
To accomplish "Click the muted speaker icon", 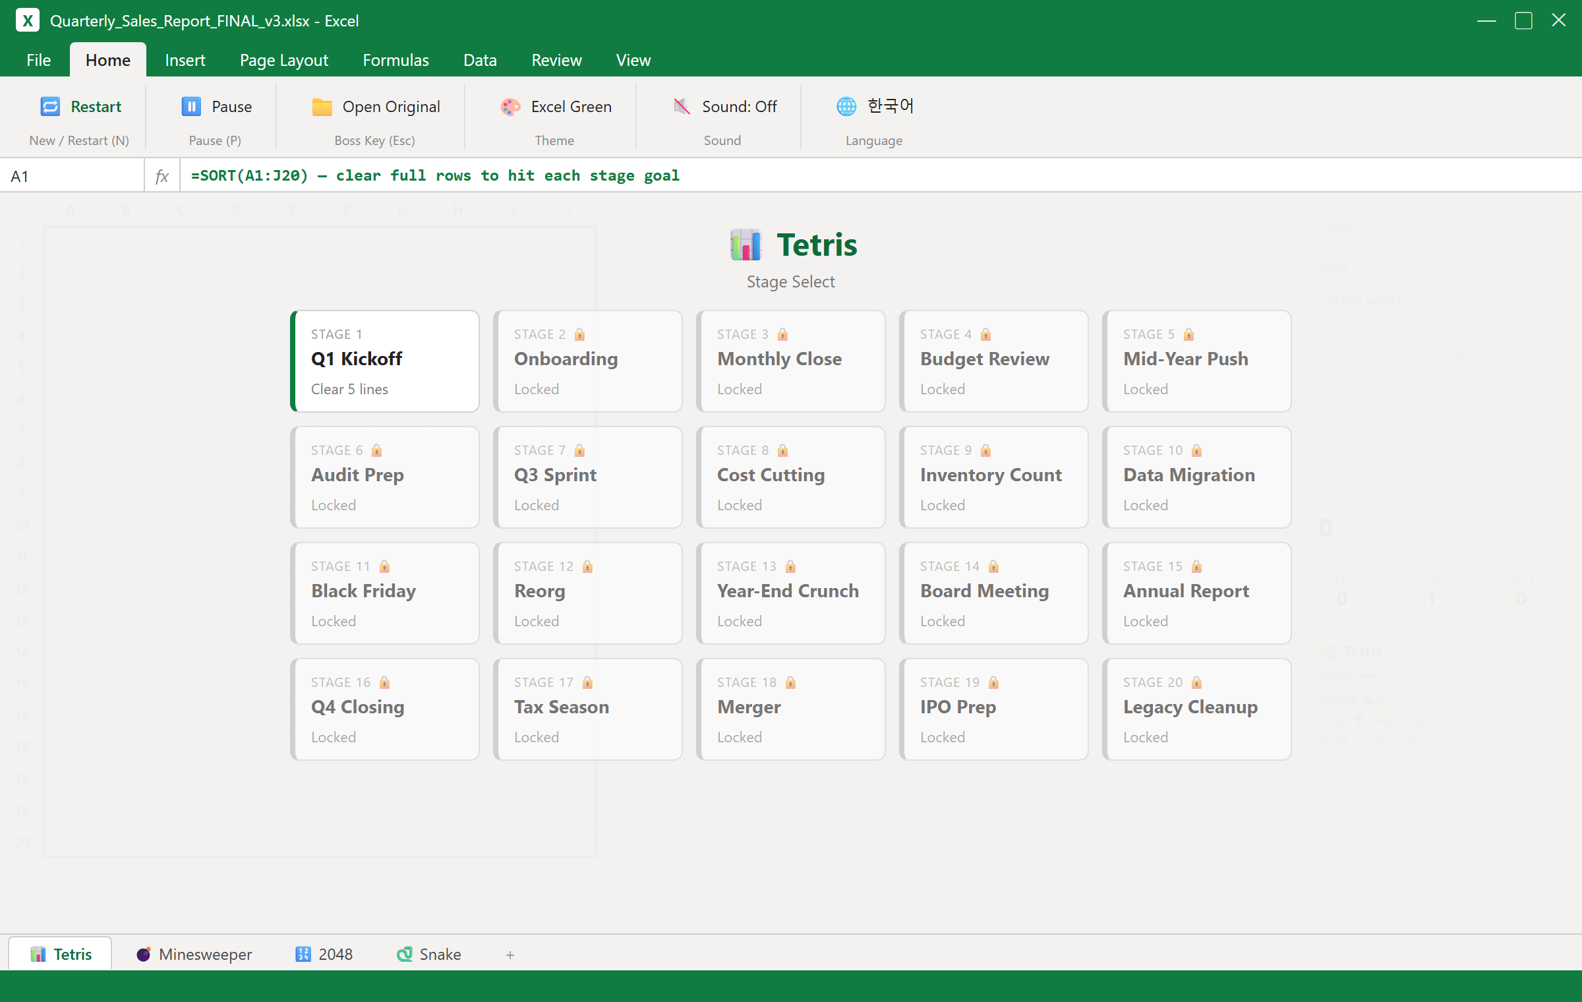I will 682,106.
